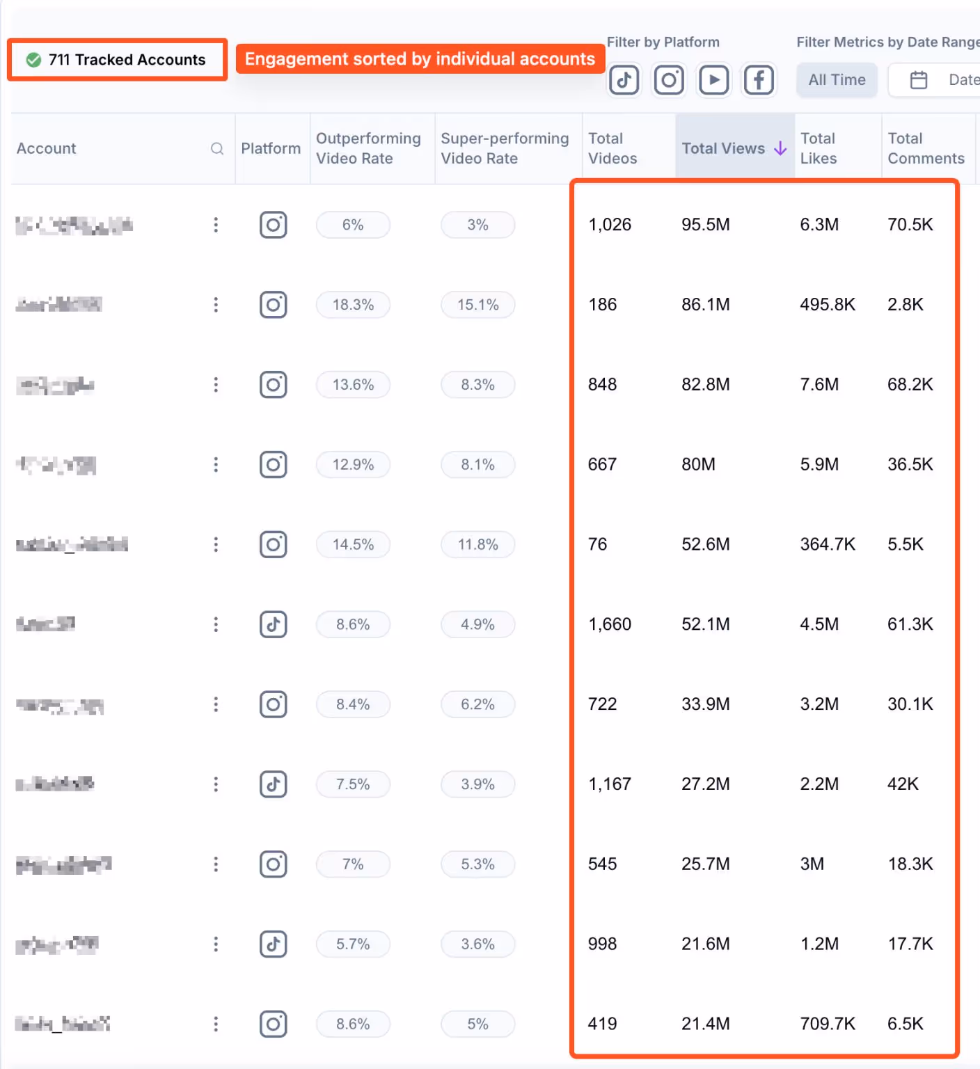
Task: Click Instagram icon in 545 videos row
Action: 274,864
